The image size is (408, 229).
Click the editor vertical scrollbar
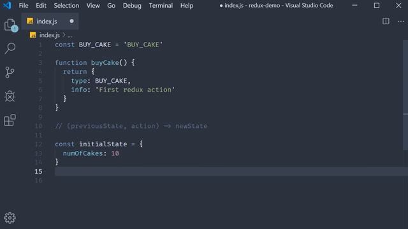pyautogui.click(x=405, y=95)
